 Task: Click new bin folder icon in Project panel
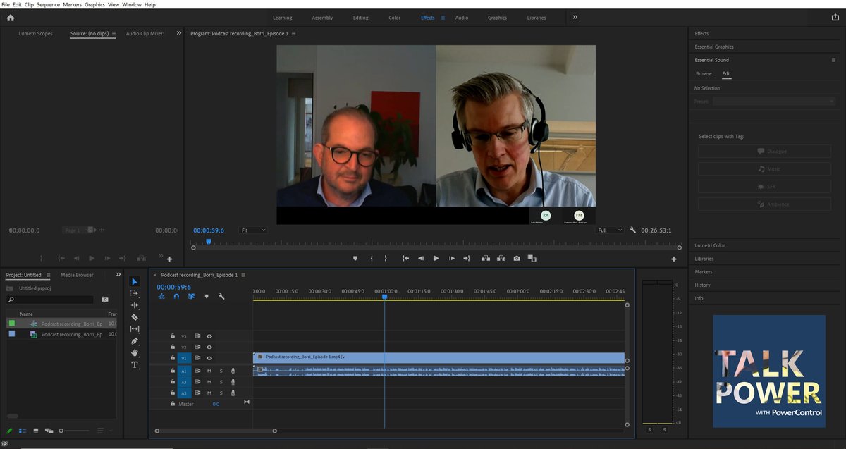[x=105, y=300]
